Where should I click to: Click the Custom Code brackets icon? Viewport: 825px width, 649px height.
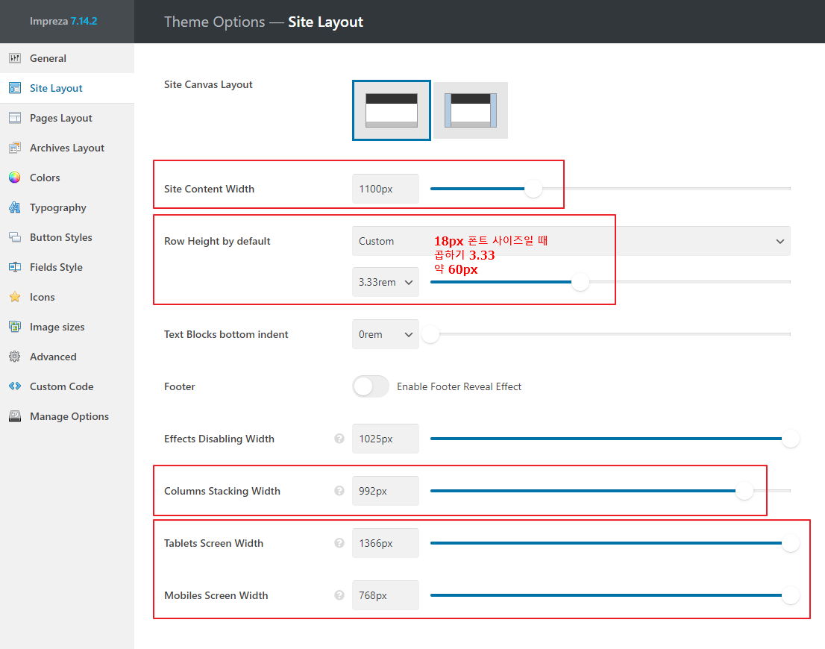(15, 386)
